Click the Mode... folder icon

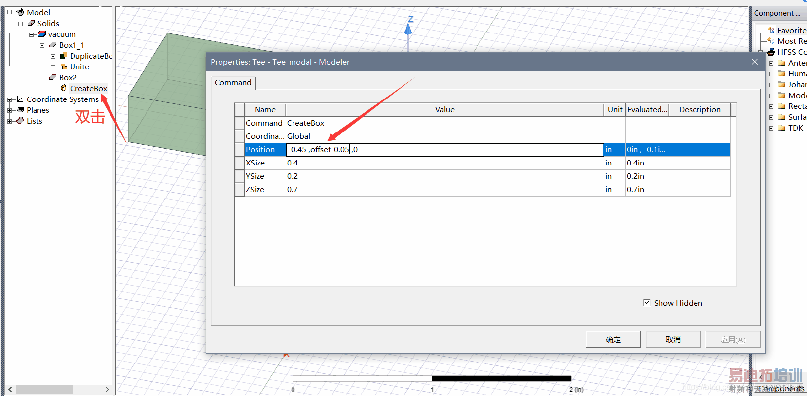(782, 95)
